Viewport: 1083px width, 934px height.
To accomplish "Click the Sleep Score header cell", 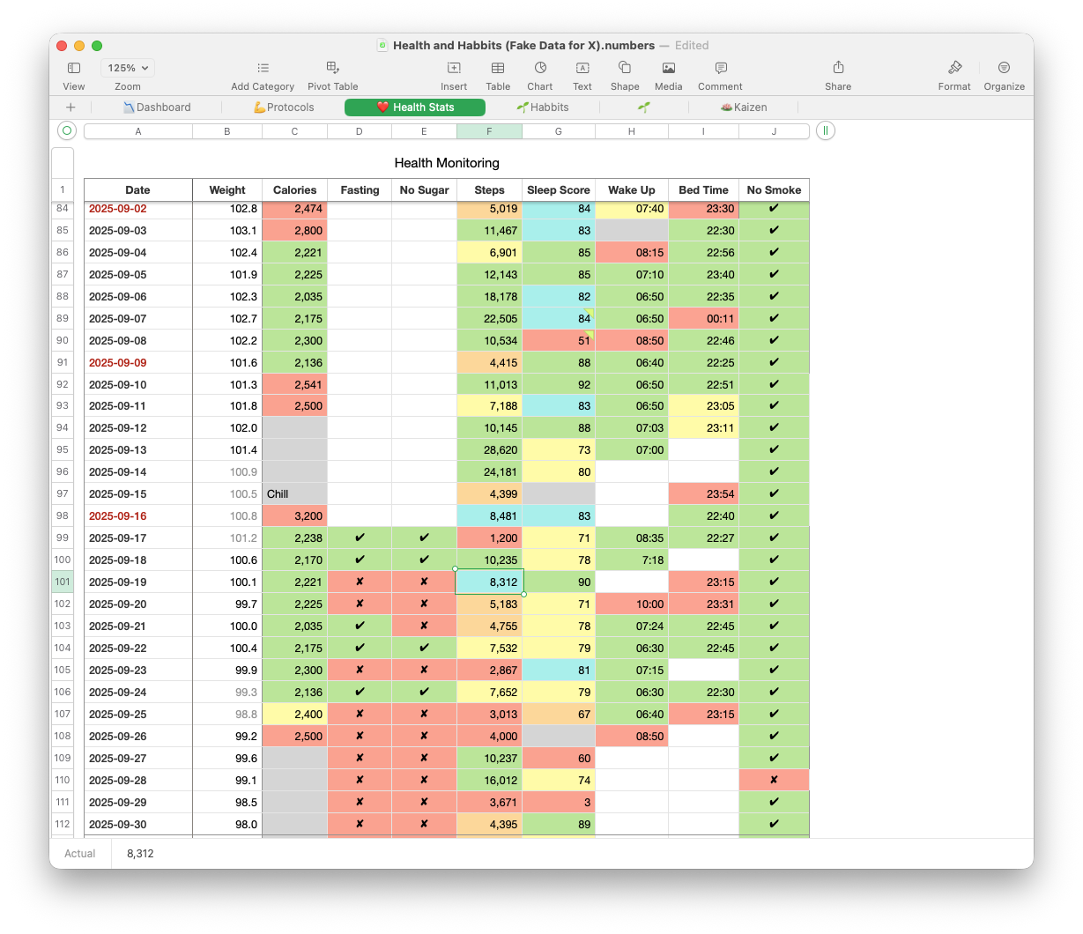I will [x=559, y=189].
